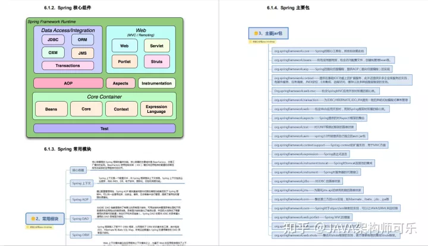
Task: Click the JDBC box in Data Access/Integration
Action: (x=53, y=40)
